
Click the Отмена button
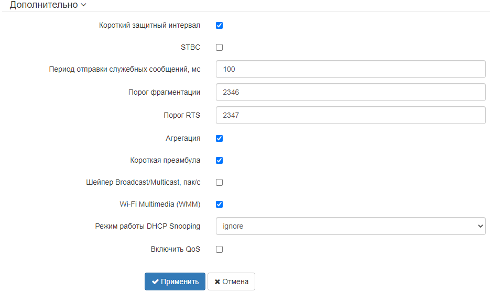(x=231, y=281)
